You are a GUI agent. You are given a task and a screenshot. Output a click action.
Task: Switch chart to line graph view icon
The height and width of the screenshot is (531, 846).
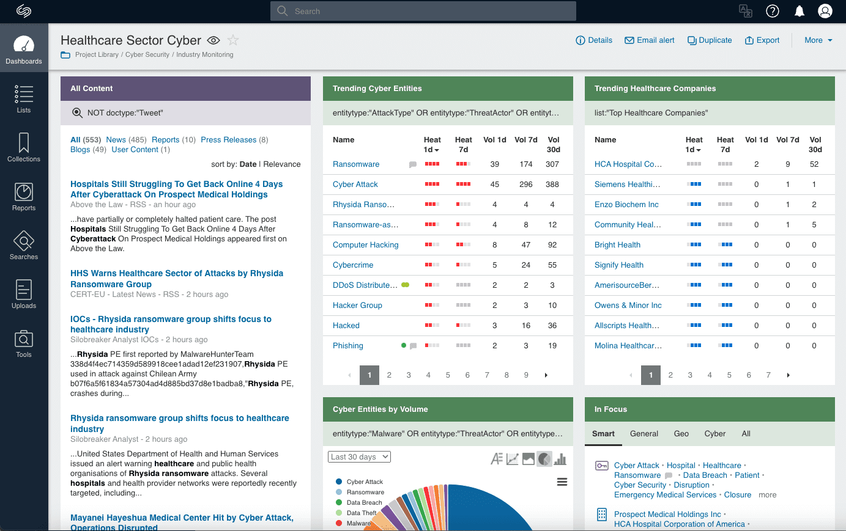click(513, 459)
